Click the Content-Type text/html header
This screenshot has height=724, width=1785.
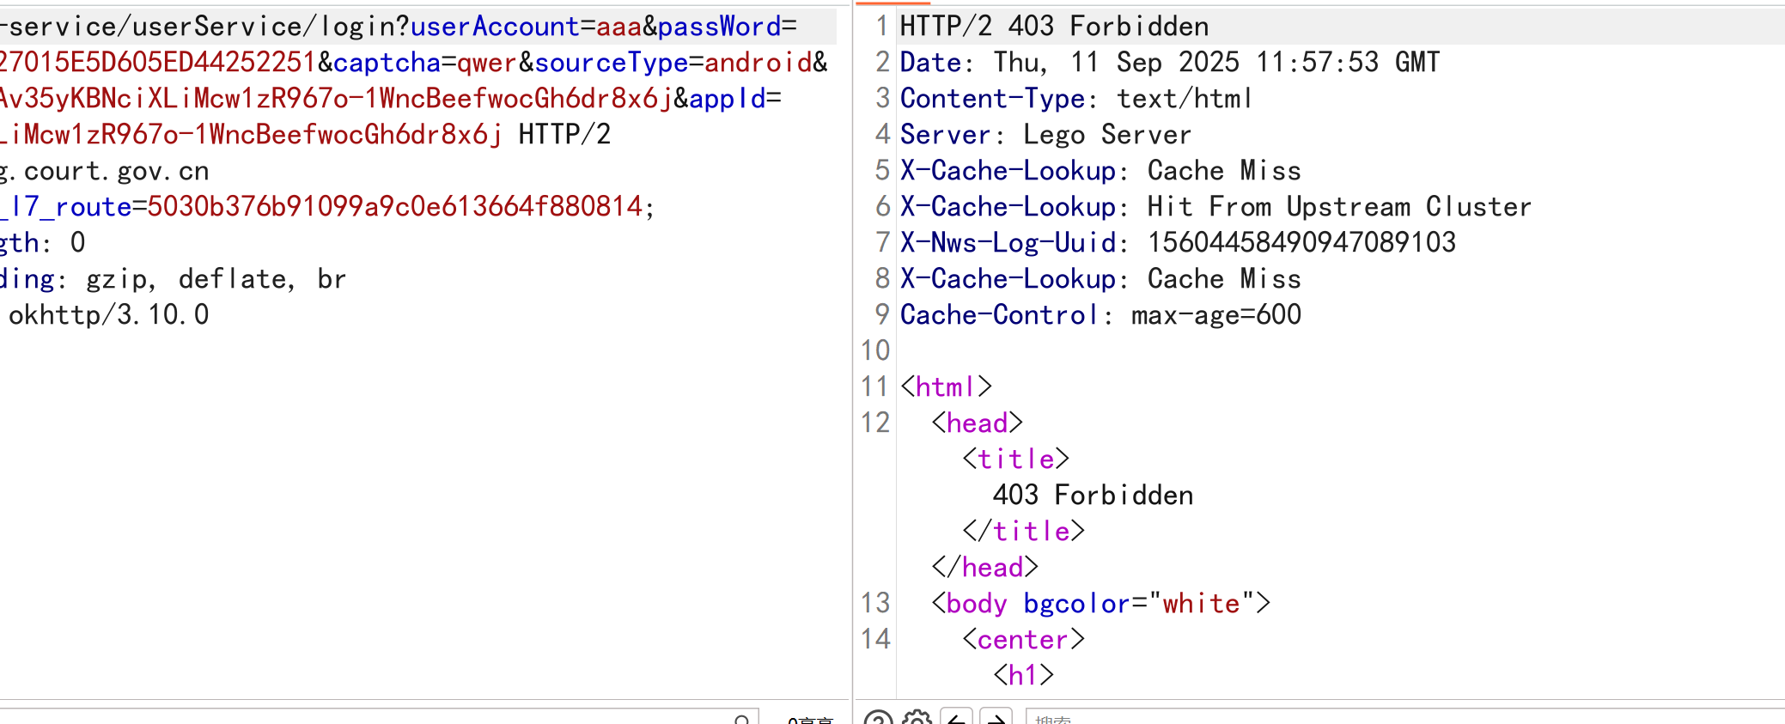[x=1075, y=99]
